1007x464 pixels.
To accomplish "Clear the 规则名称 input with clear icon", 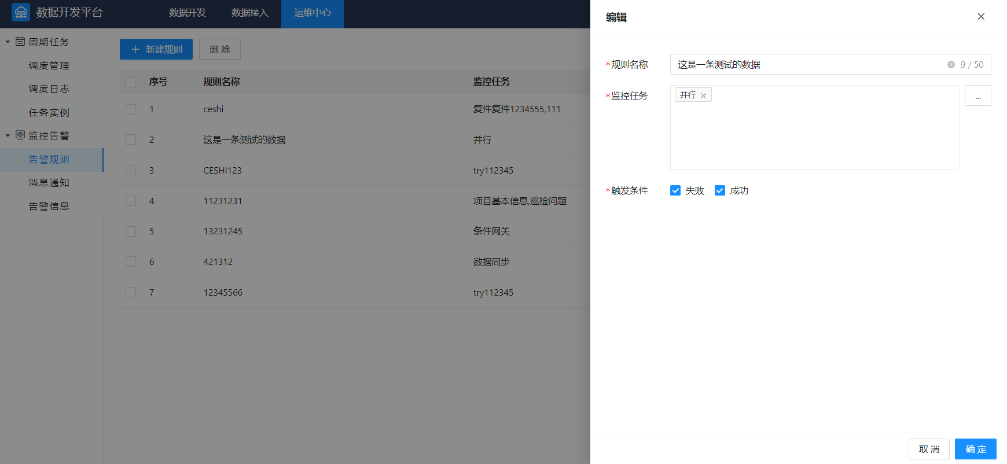I will 951,65.
